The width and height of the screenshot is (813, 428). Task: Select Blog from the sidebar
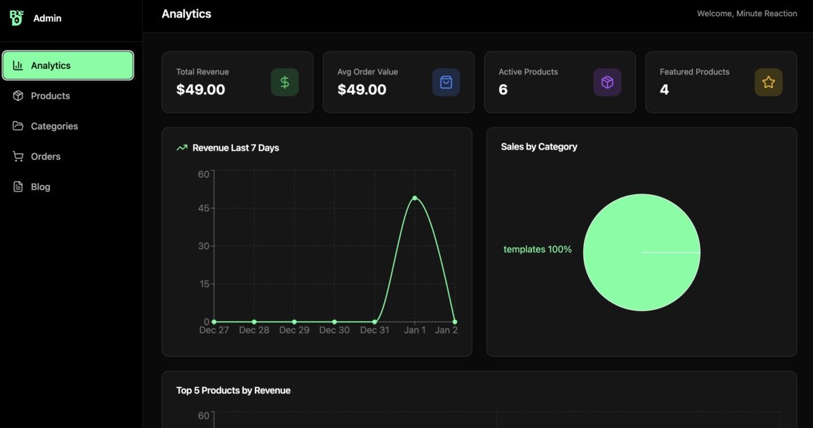41,187
